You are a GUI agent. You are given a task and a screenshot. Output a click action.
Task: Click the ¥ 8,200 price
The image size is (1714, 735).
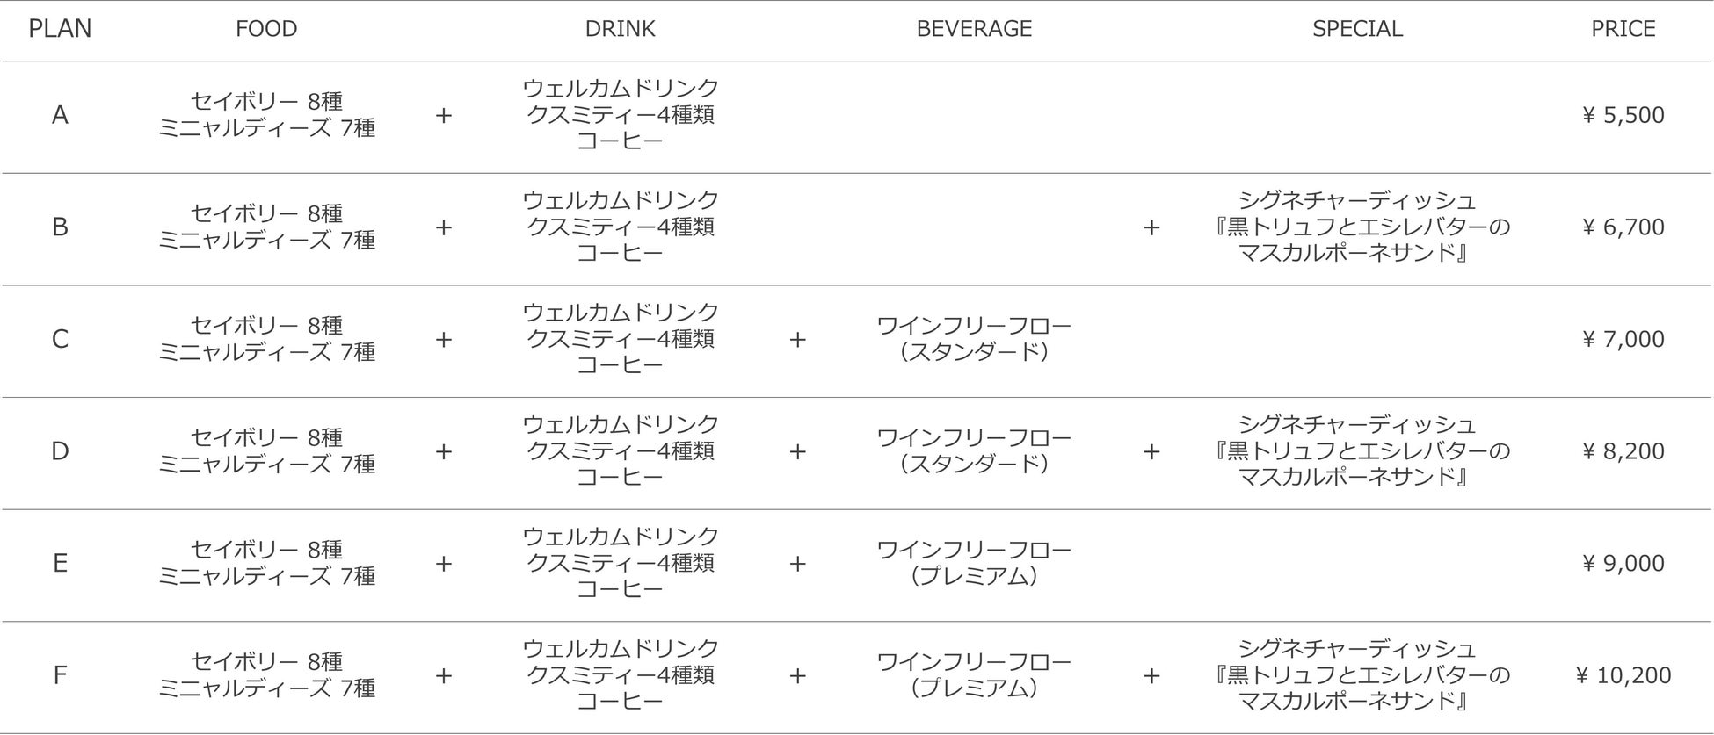[x=1623, y=451]
